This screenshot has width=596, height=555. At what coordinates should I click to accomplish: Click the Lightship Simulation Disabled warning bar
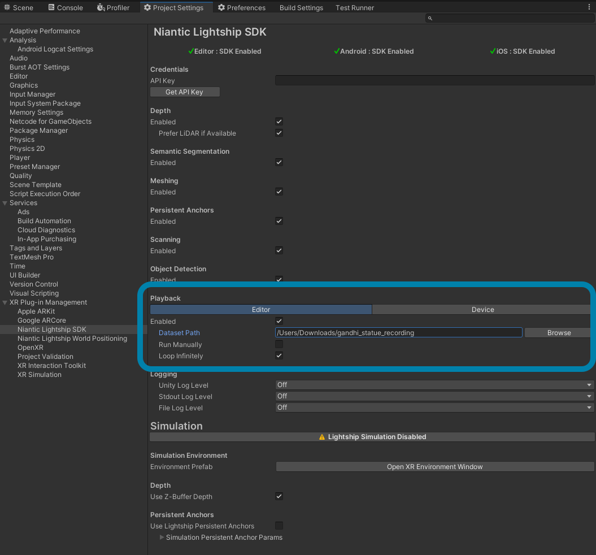(x=372, y=437)
